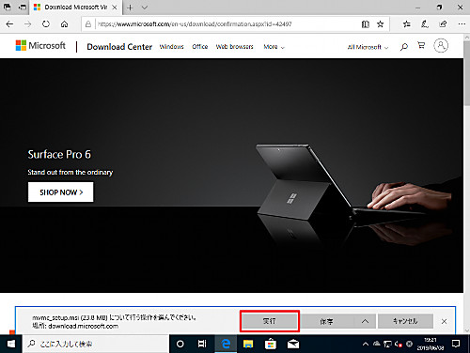Open the Web browsers menu item
Image resolution: width=470 pixels, height=353 pixels.
tap(234, 47)
